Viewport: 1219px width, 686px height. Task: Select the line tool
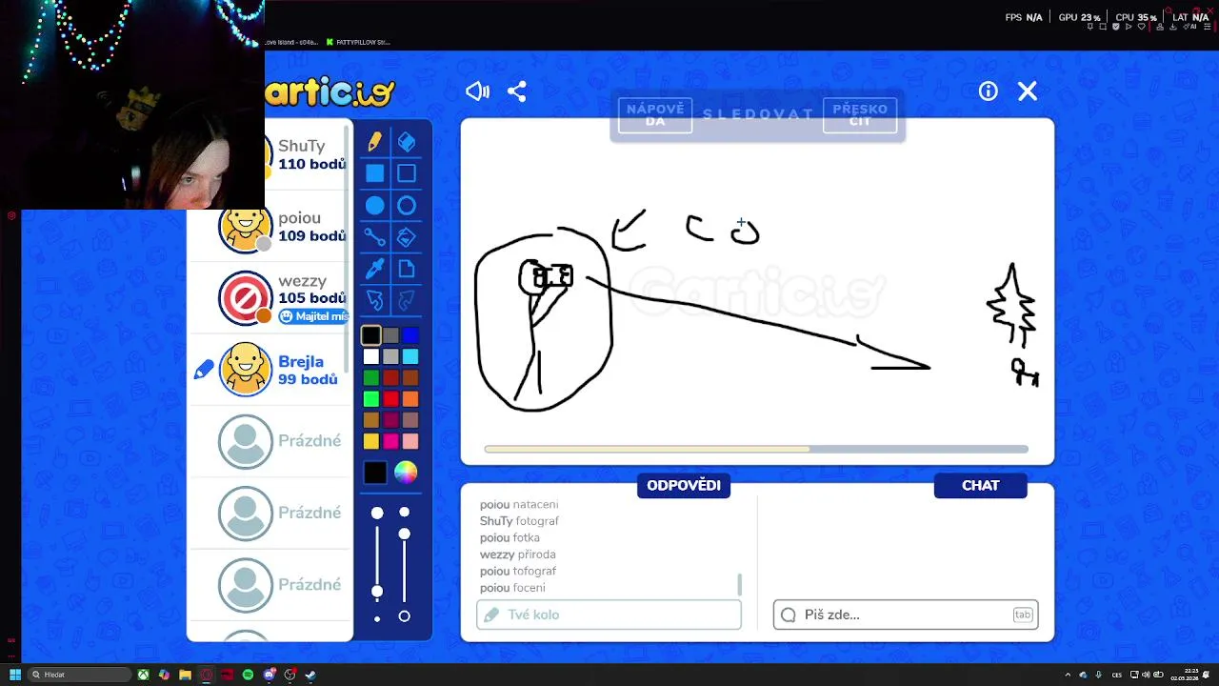pos(375,237)
